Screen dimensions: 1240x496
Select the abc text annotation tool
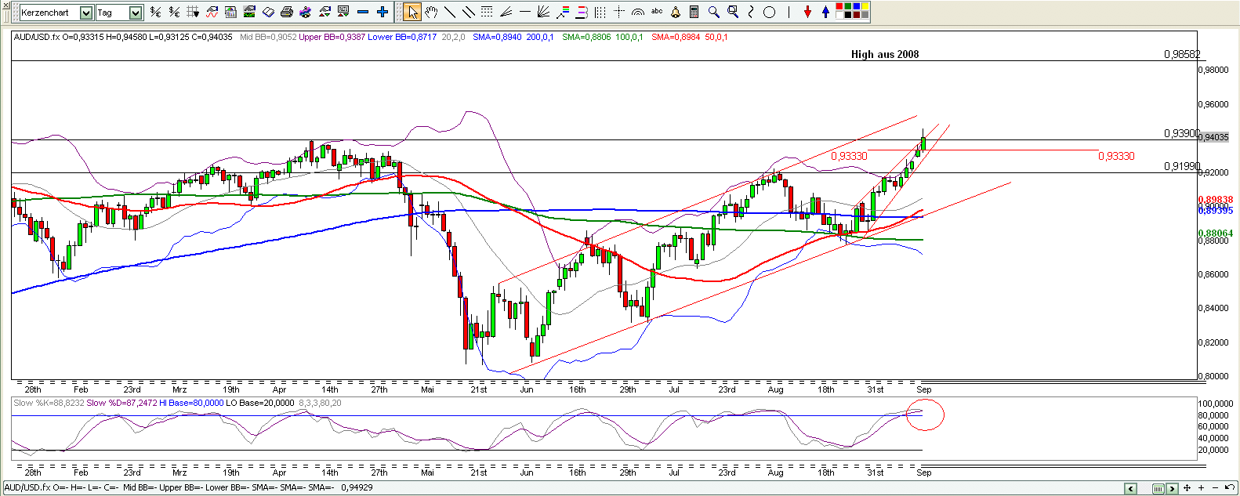click(657, 11)
